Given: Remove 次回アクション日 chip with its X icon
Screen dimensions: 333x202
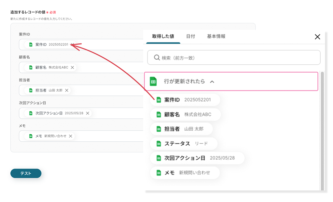Looking at the screenshot, I should (88, 113).
